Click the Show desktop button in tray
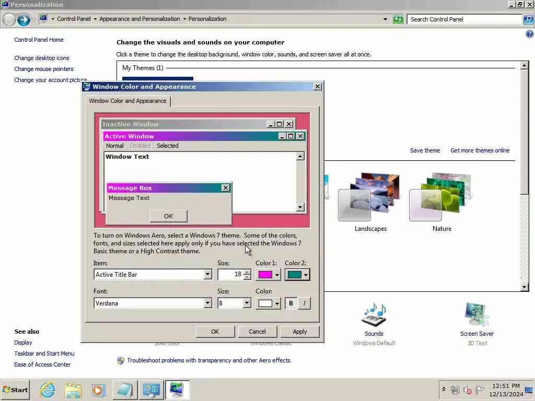 pyautogui.click(x=530, y=390)
